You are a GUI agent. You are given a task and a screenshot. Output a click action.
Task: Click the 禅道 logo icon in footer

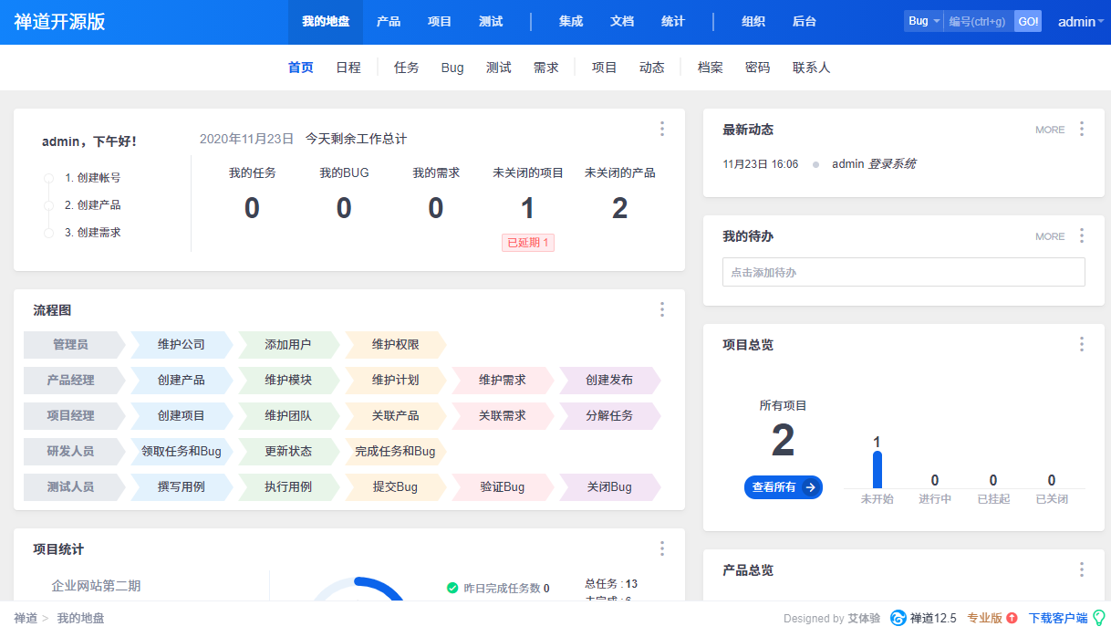898,618
